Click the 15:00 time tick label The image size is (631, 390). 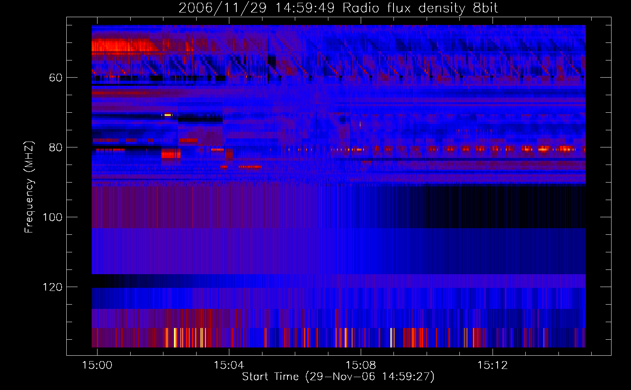[97, 365]
